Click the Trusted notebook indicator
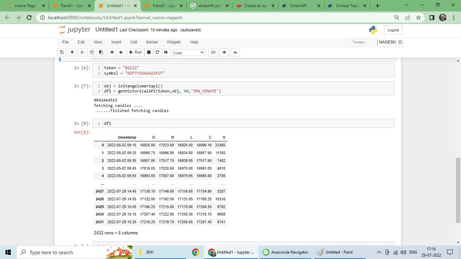Viewport: 461px width, 259px height. click(x=358, y=42)
